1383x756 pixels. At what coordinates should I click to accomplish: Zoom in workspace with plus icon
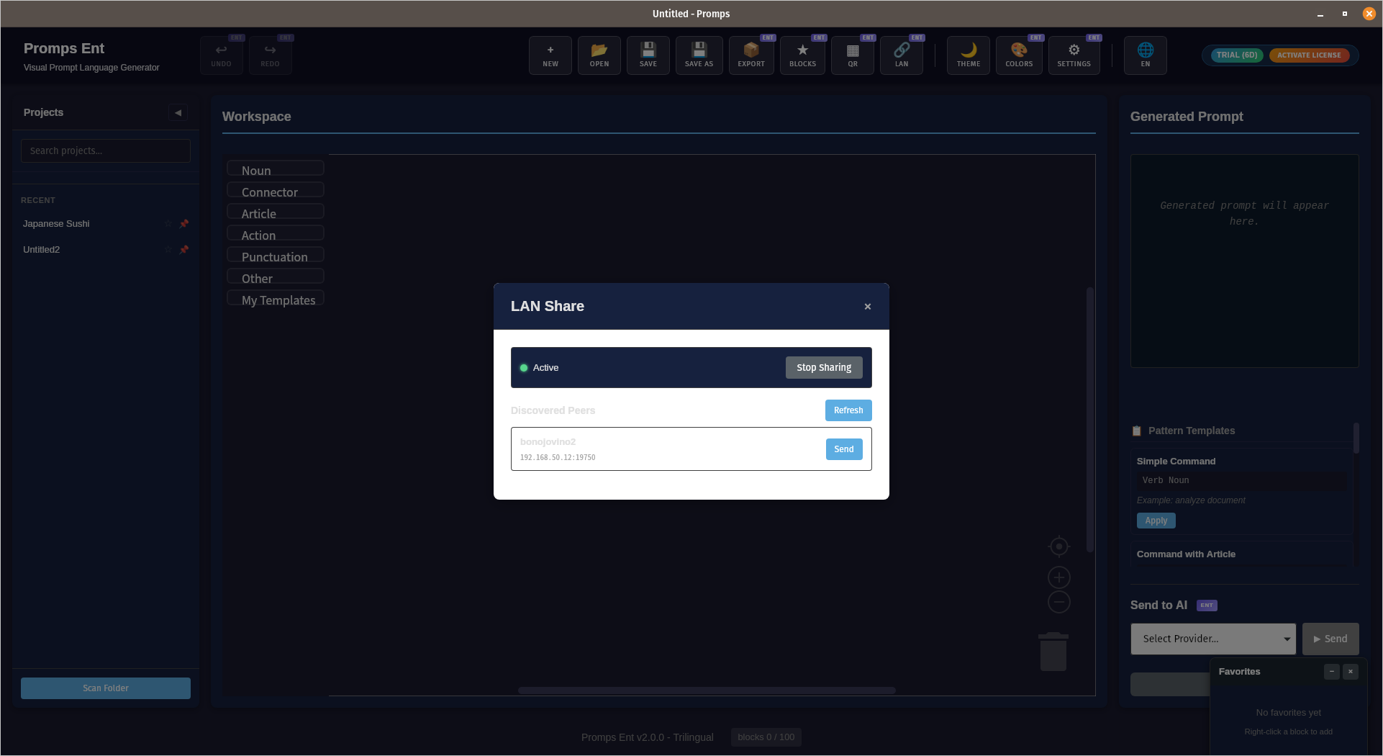coord(1059,577)
